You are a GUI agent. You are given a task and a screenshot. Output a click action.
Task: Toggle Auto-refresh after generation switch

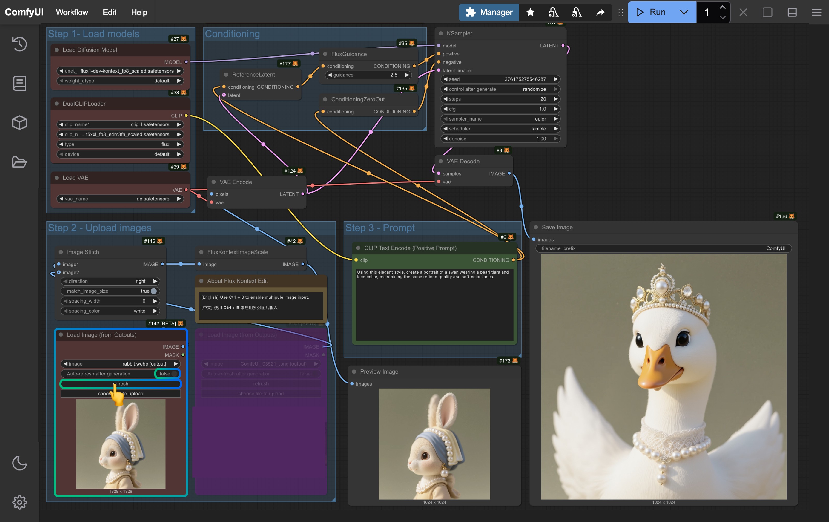click(175, 373)
